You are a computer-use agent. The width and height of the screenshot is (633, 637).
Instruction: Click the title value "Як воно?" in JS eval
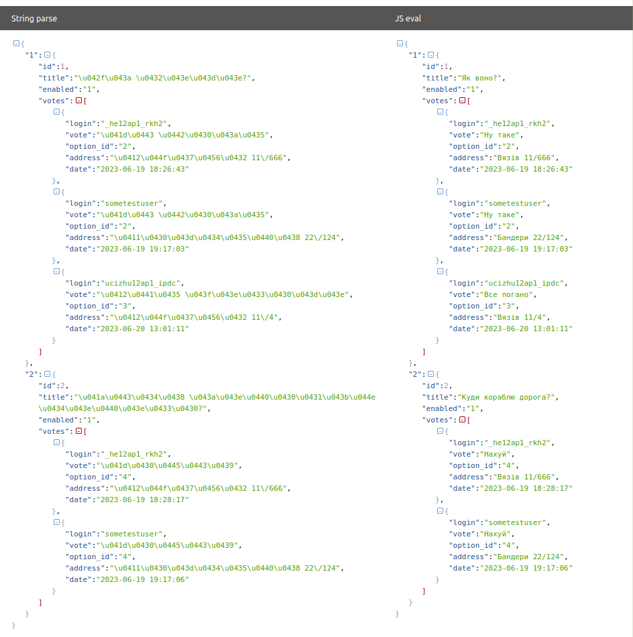pyautogui.click(x=481, y=78)
